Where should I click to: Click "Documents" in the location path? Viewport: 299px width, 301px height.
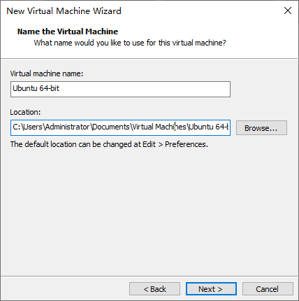click(111, 127)
